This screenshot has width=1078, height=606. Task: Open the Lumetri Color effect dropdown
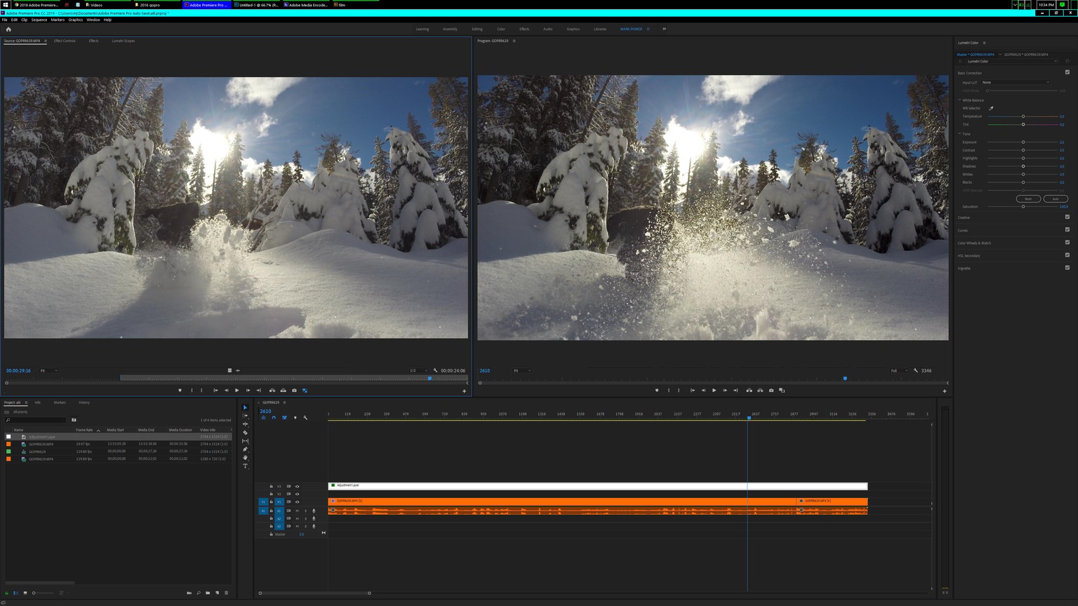tap(1011, 62)
